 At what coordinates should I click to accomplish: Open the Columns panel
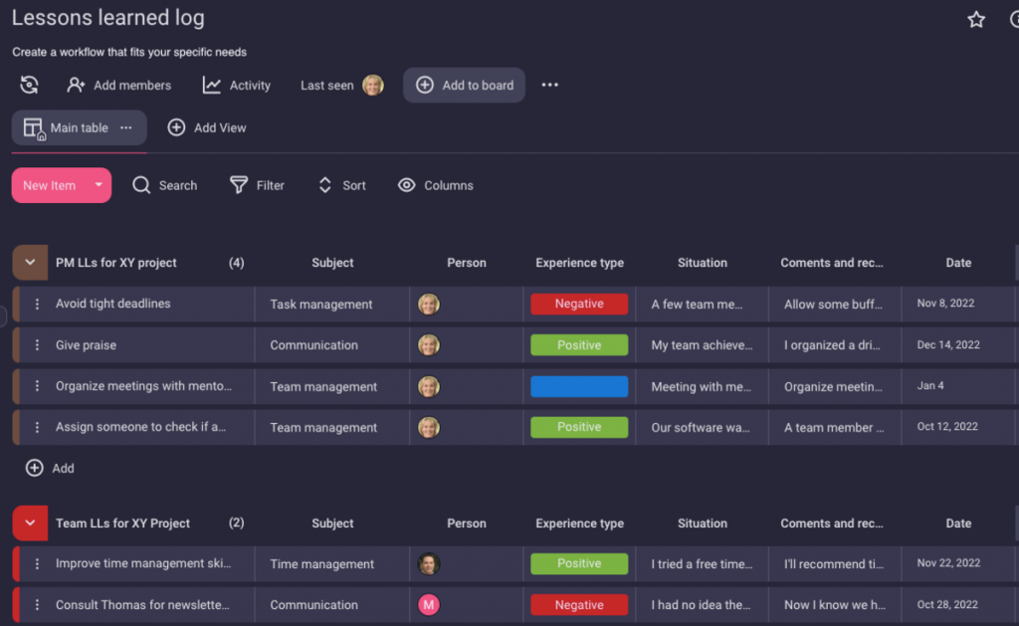(435, 185)
